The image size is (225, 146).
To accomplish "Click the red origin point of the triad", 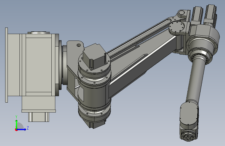I will coord(16,130).
